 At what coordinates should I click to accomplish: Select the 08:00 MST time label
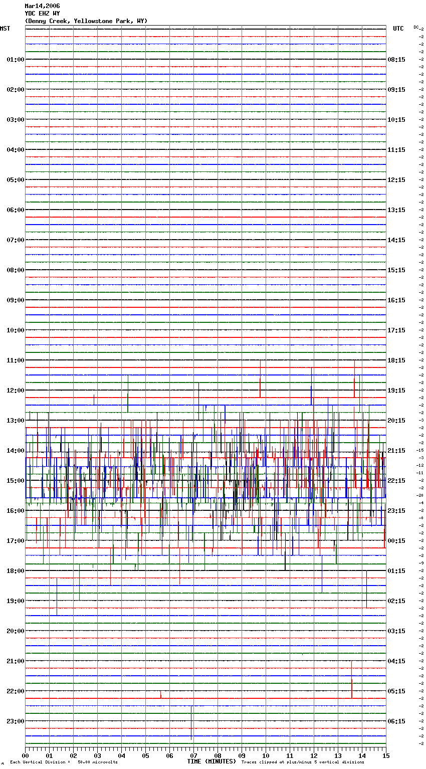tap(16, 270)
